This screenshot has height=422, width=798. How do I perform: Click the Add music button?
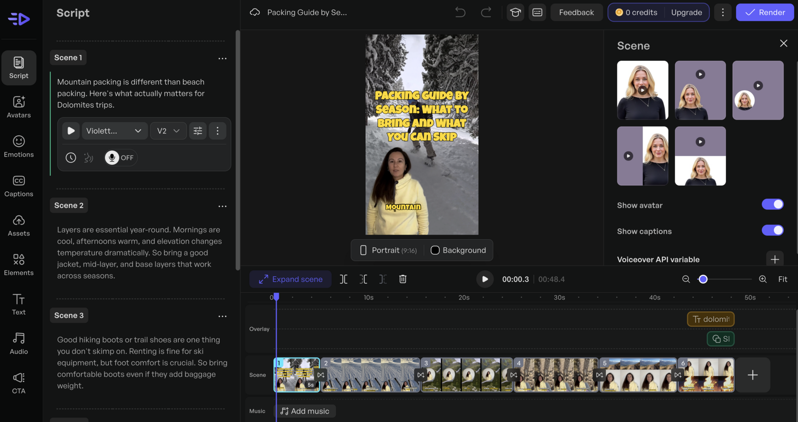click(x=305, y=411)
